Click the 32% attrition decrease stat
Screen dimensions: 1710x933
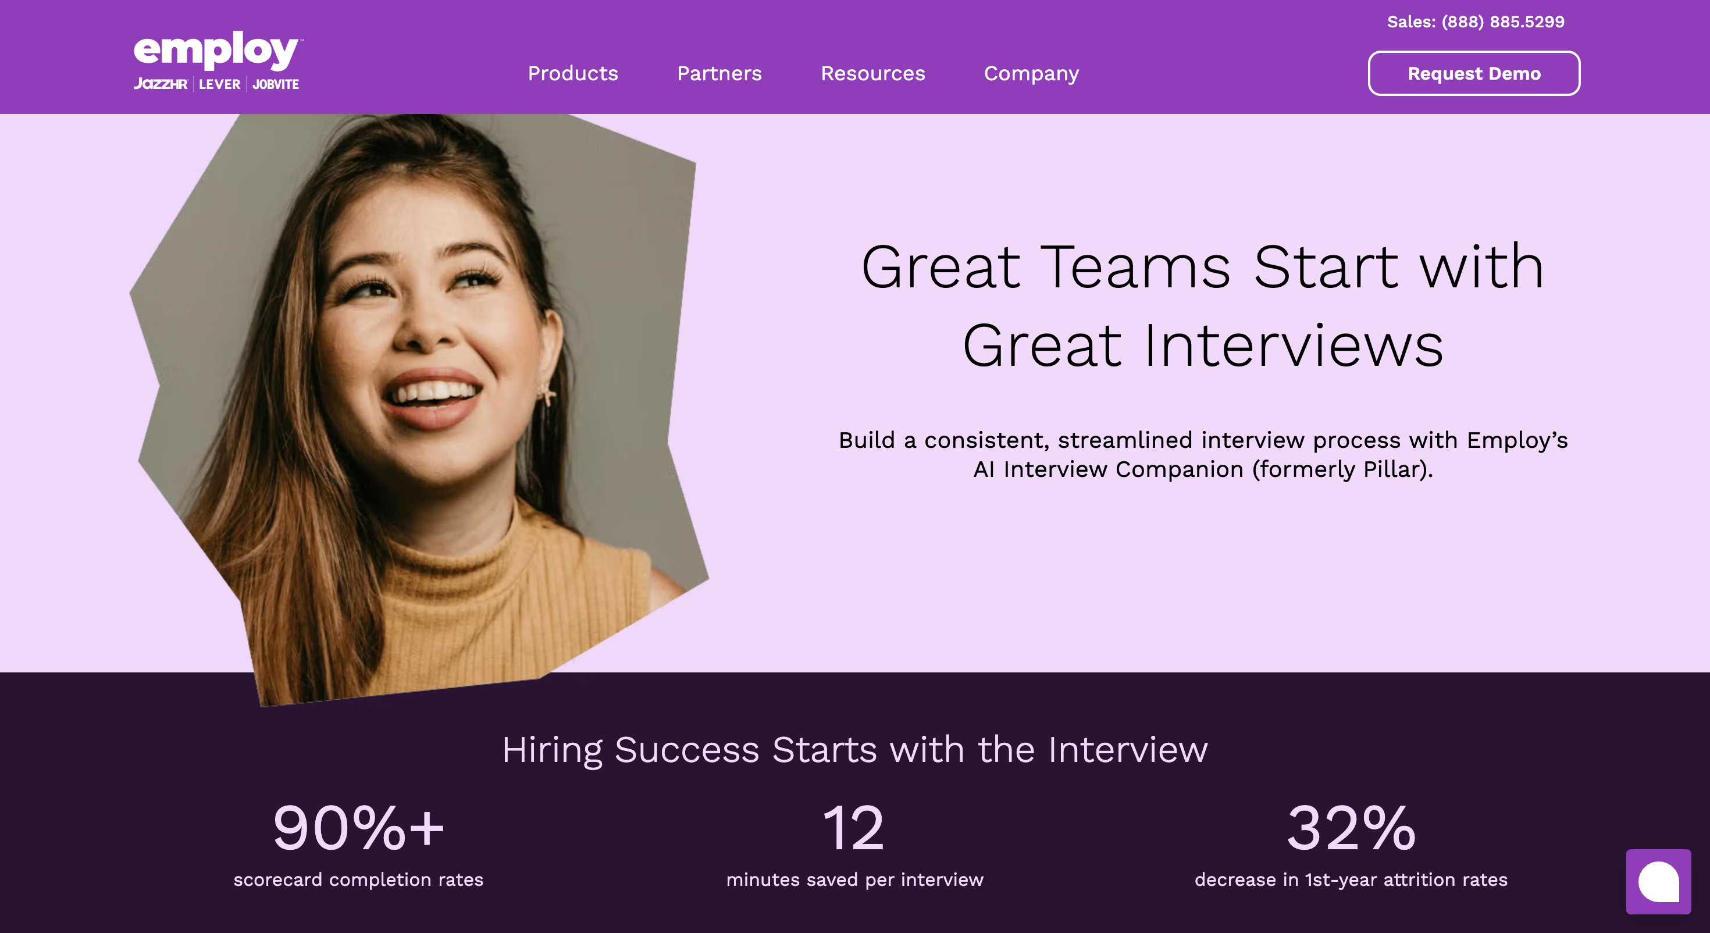pyautogui.click(x=1351, y=828)
